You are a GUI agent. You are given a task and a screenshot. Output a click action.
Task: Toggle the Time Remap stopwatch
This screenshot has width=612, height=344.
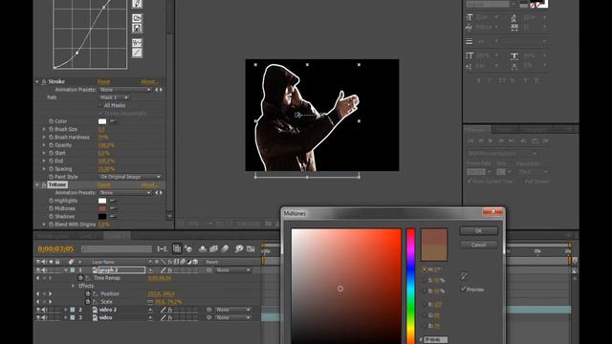tap(80, 278)
